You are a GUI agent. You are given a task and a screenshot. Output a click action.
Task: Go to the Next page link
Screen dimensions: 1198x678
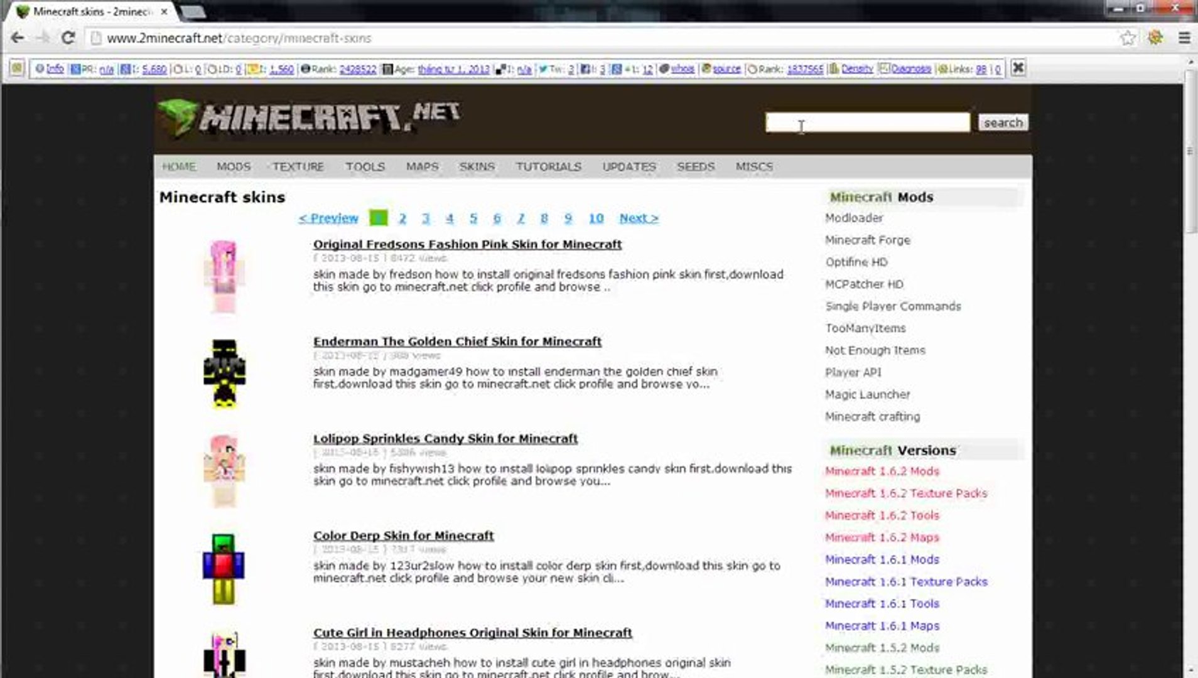click(639, 218)
